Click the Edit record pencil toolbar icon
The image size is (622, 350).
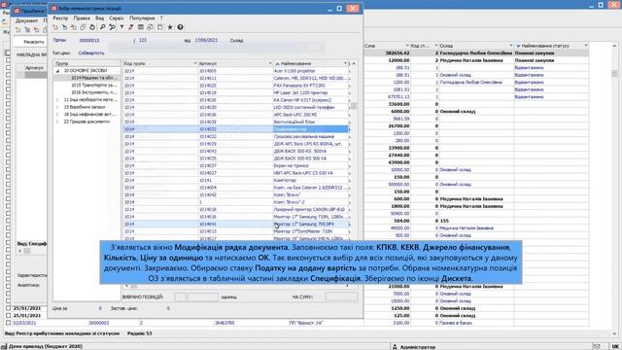[65, 27]
